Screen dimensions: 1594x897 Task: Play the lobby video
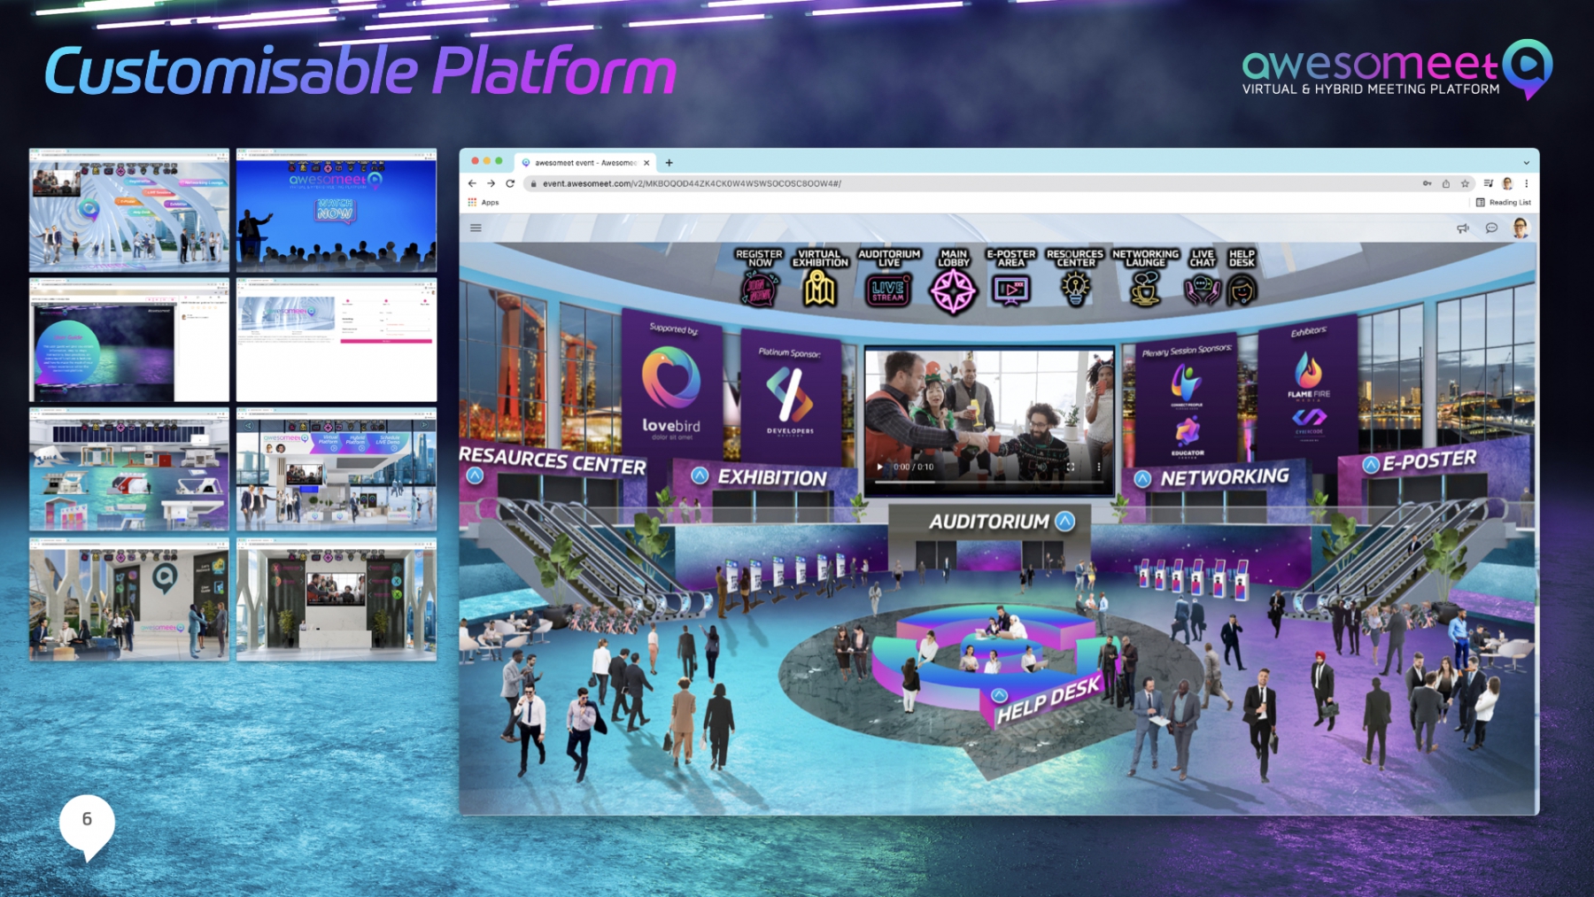[x=879, y=467]
